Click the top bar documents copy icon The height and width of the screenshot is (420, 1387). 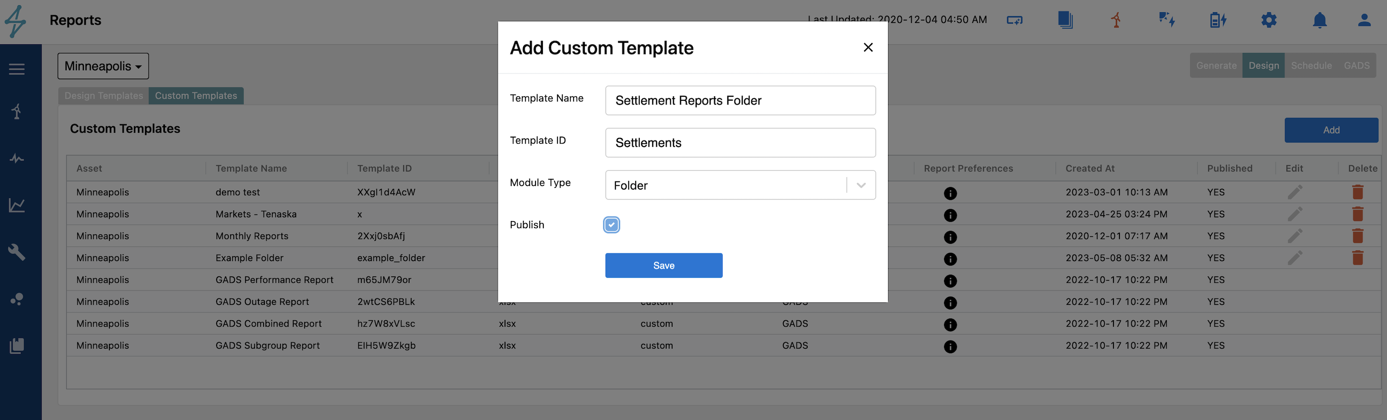tap(1065, 20)
